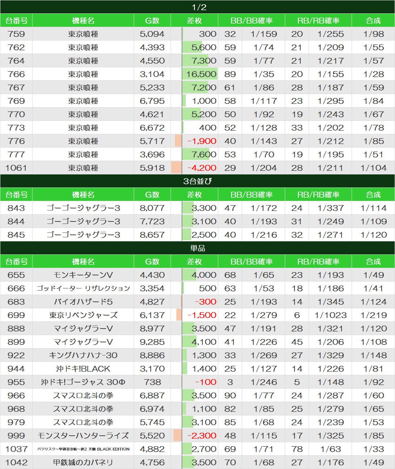Viewport: 395px width, 469px height.
Task: Click machine number 762
Action: [16, 47]
